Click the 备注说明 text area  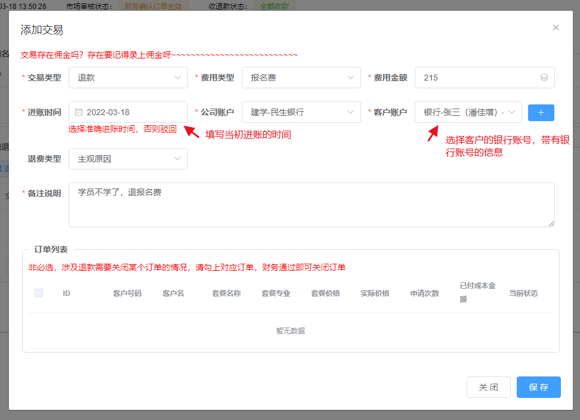(311, 205)
